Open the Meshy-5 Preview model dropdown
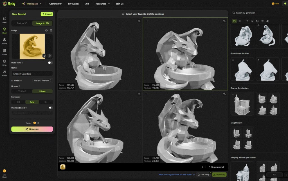The width and height of the screenshot is (288, 181). [x=42, y=81]
